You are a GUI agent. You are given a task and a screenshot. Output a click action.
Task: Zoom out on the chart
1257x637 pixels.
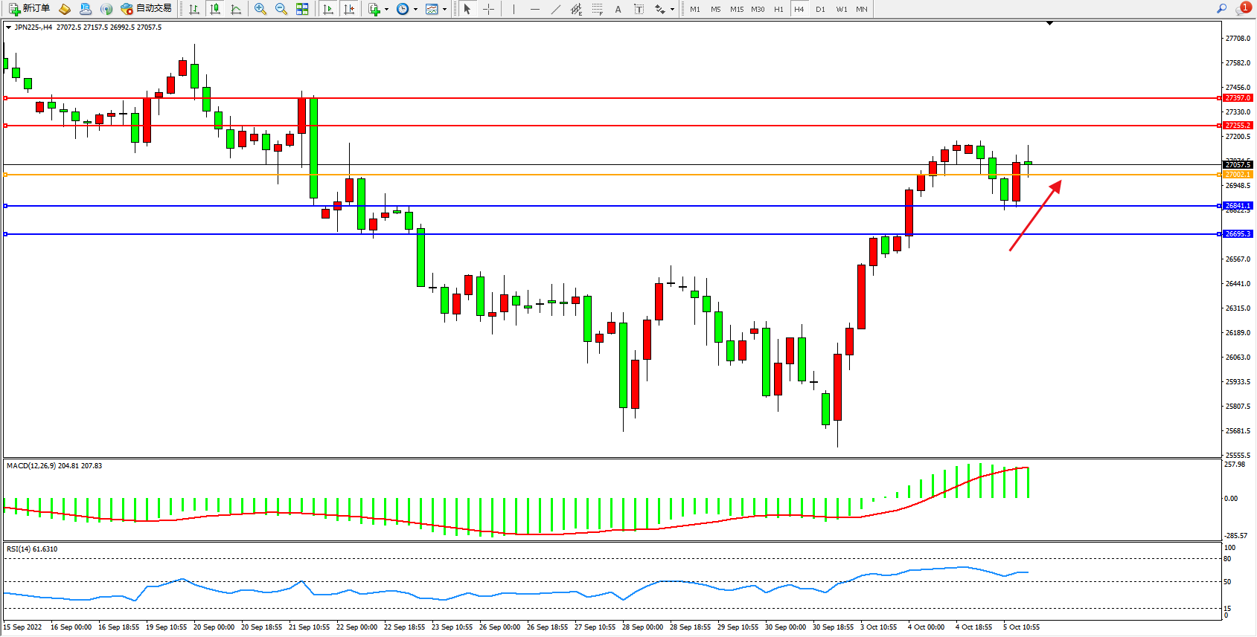281,9
